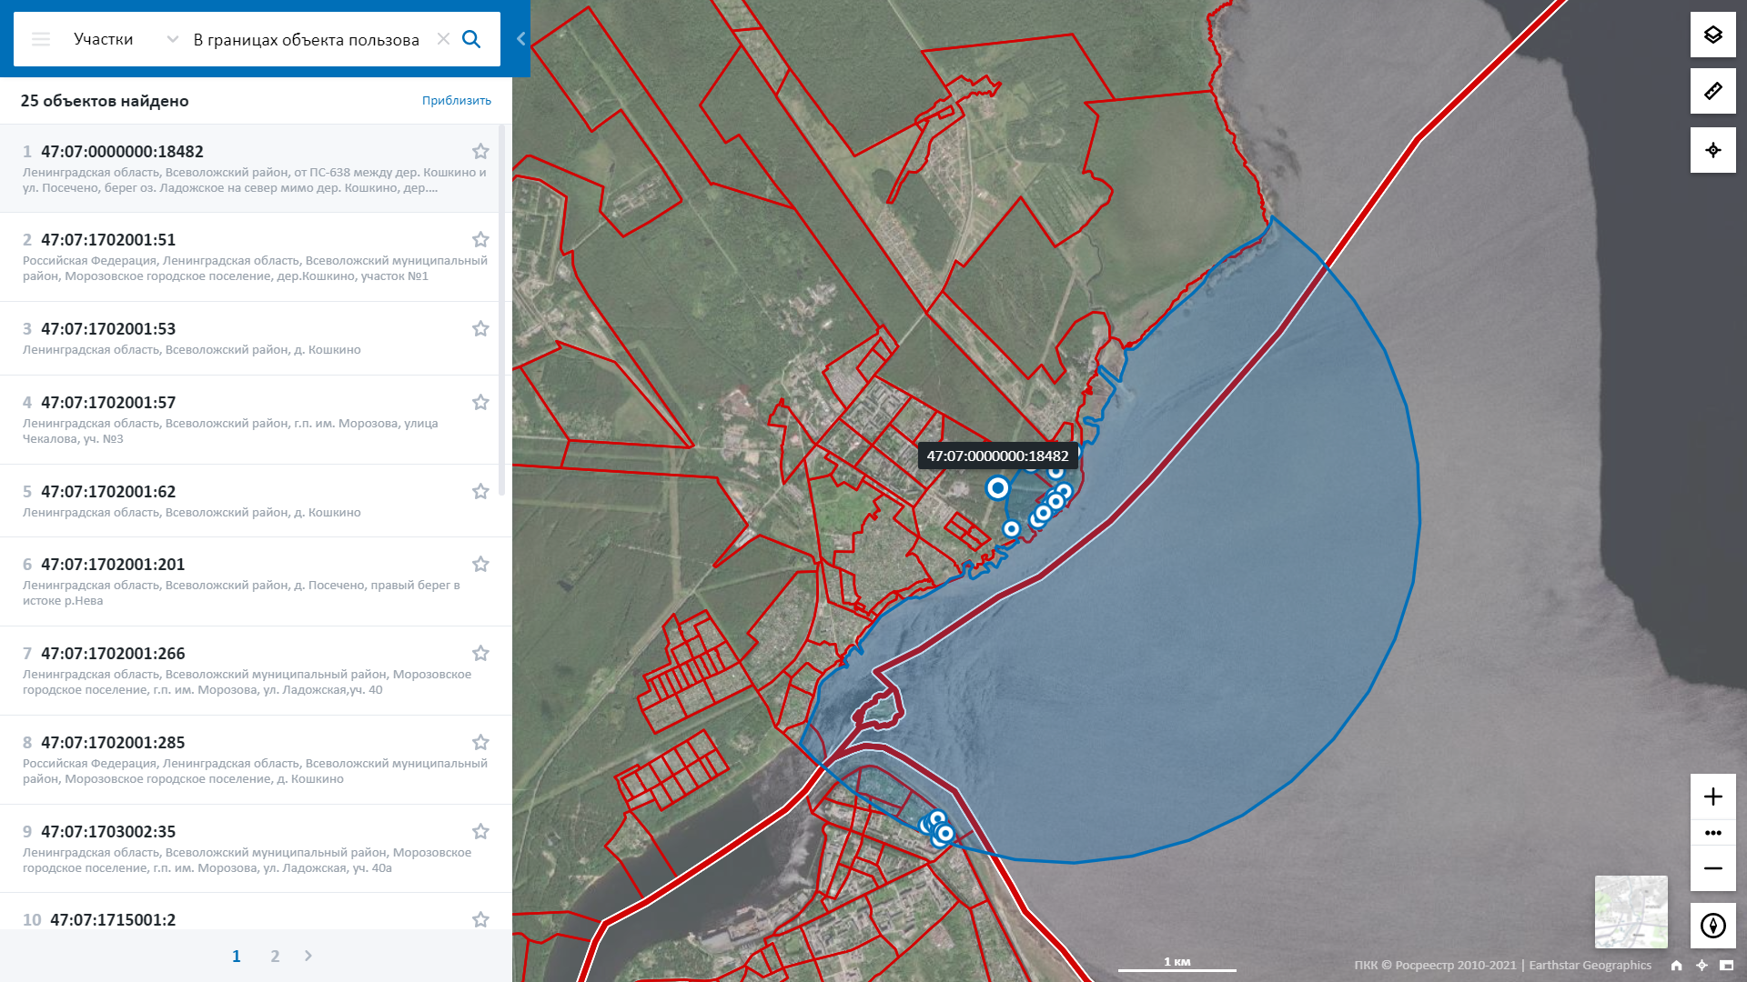Screen dimensions: 1747x982
Task: Run search with magnifier icon
Action: click(471, 39)
